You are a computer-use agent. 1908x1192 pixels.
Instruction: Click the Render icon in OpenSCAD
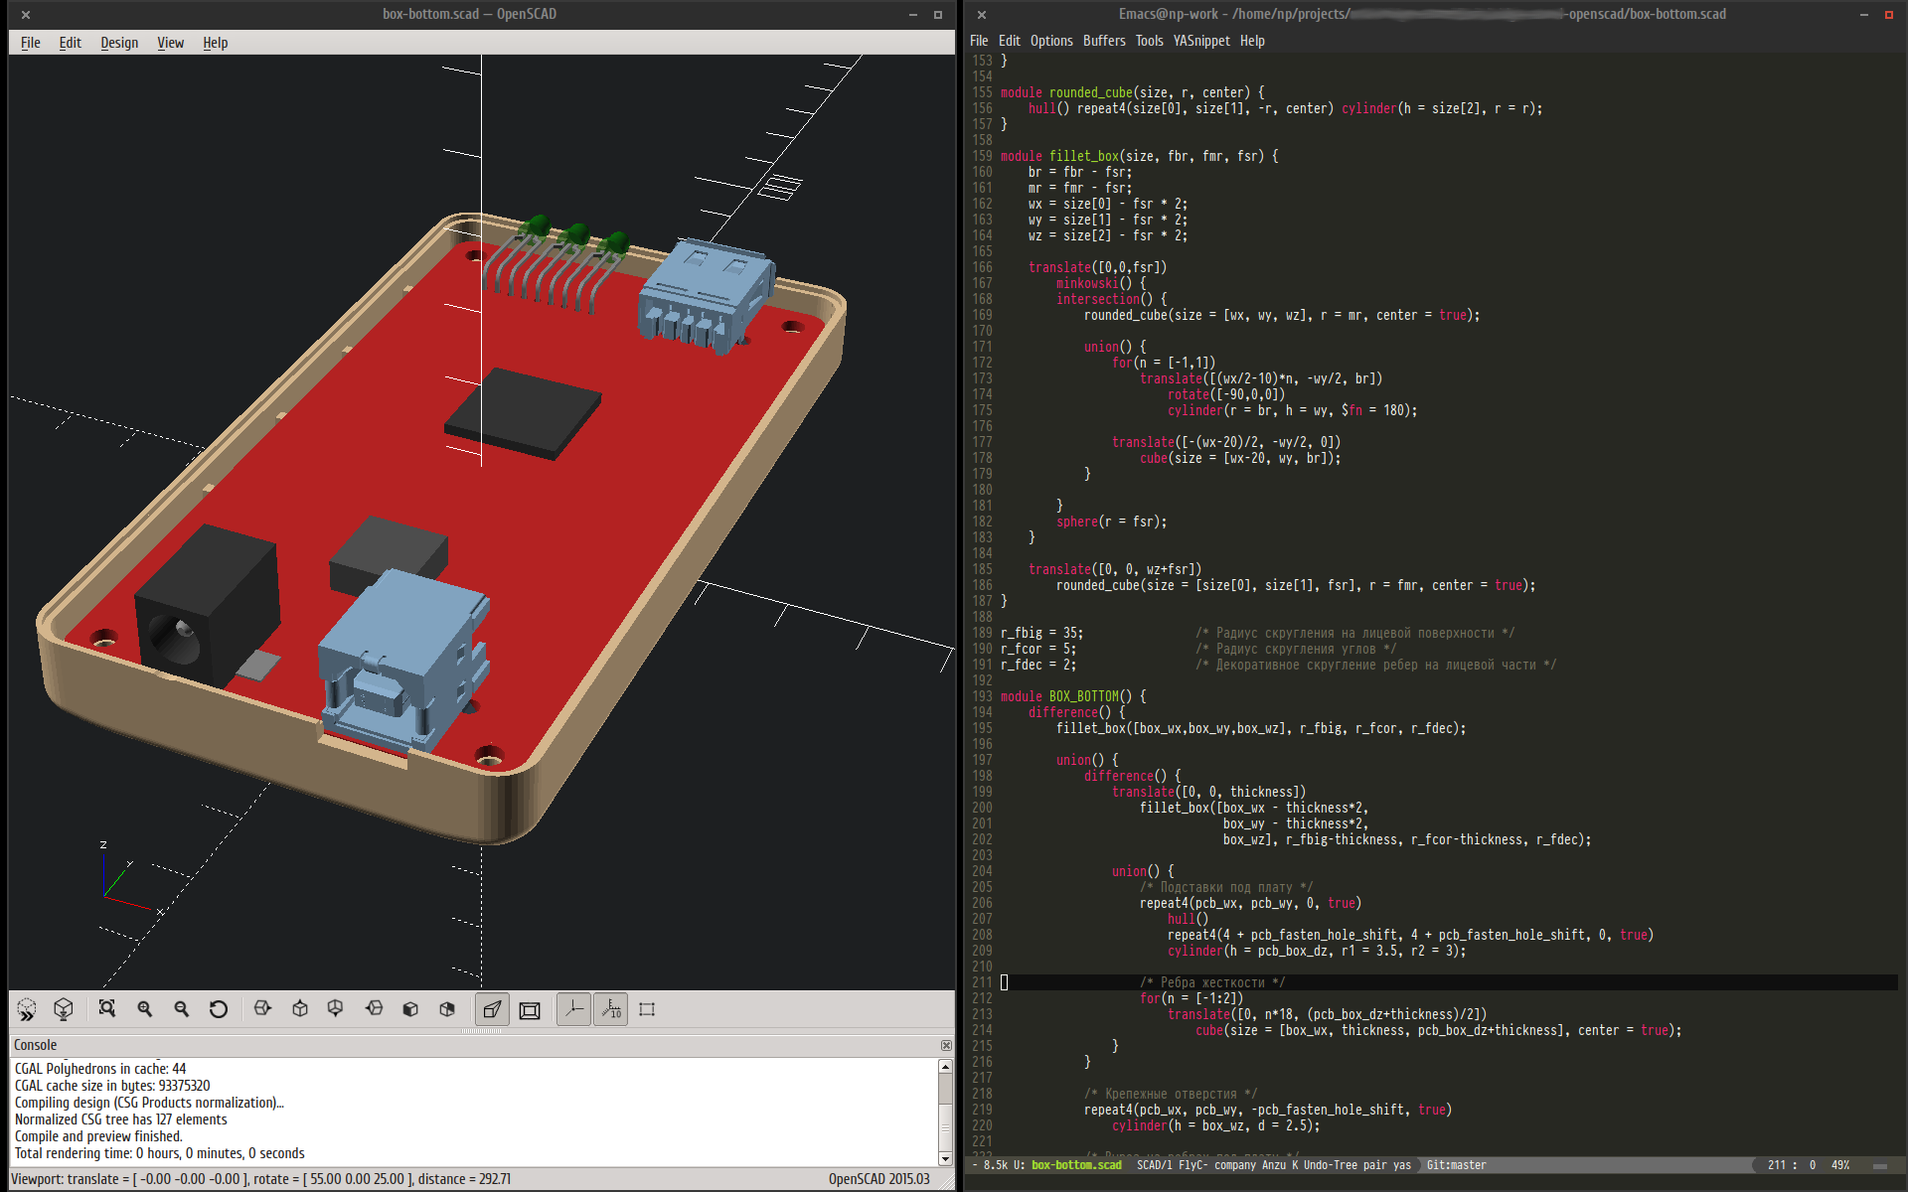click(x=64, y=1009)
